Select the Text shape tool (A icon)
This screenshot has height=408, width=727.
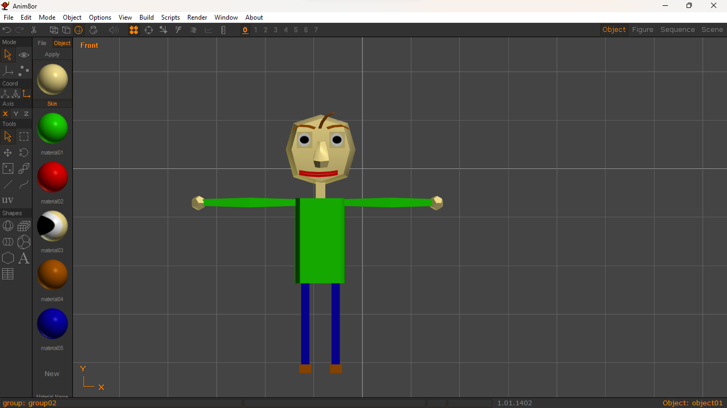tap(23, 258)
